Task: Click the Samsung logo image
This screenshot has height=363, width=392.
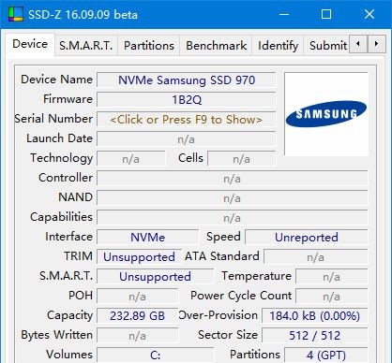Action: [326, 114]
